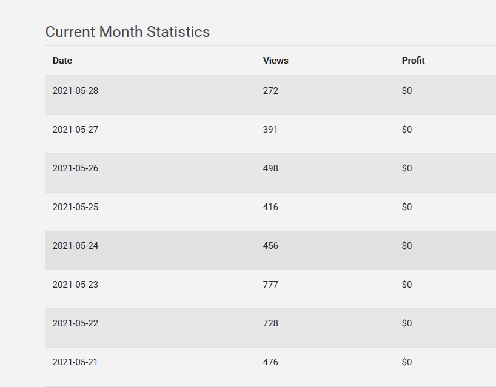Click the 2021-05-21 date cell
The width and height of the screenshot is (496, 387).
pyautogui.click(x=75, y=362)
